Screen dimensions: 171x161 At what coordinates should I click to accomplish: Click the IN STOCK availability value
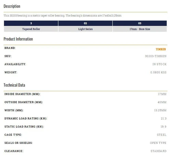(159, 64)
